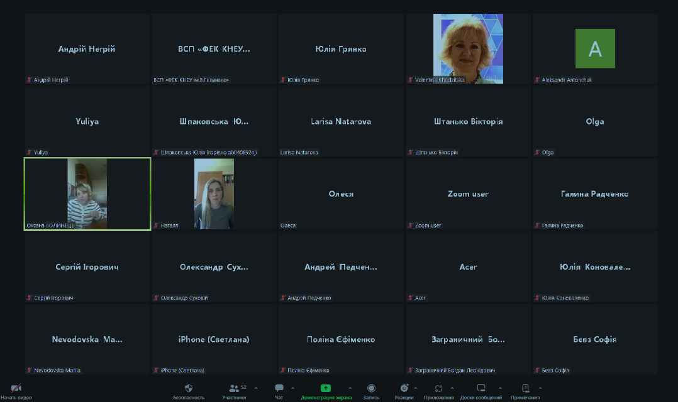Select the Оксана Волинець video tile

(87, 193)
